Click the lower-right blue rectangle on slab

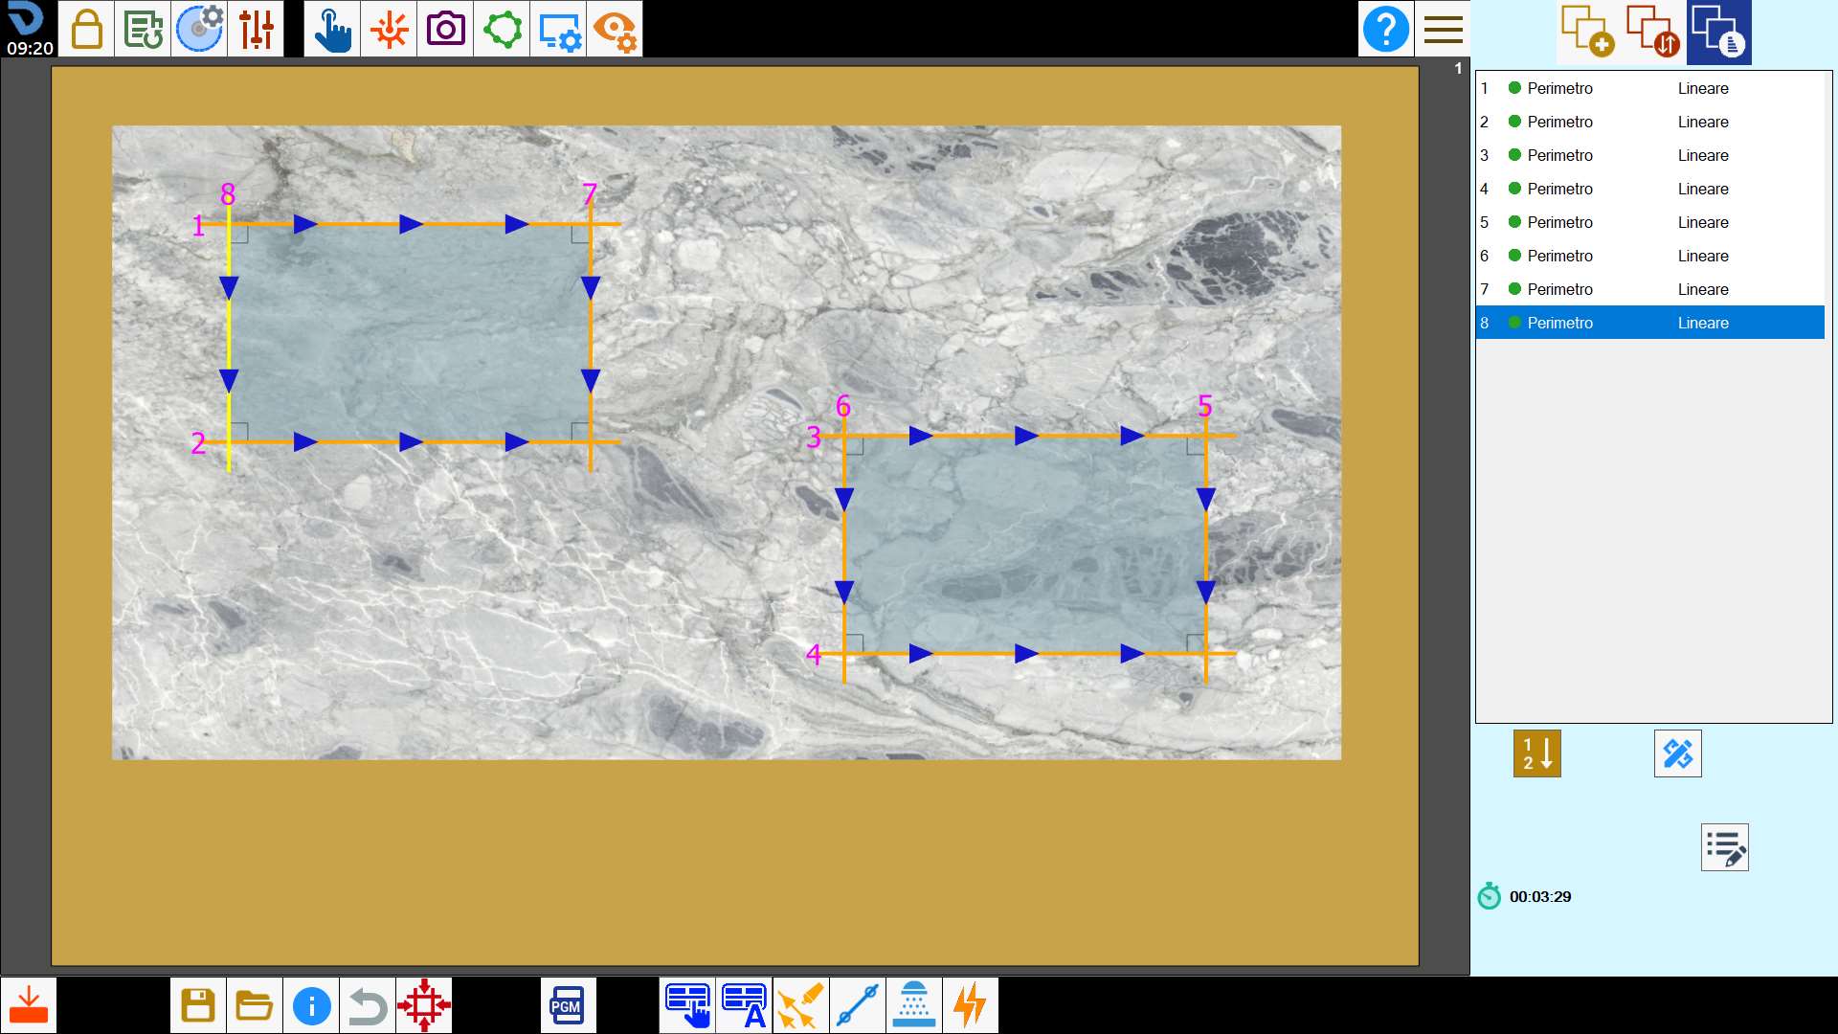pyautogui.click(x=1024, y=545)
